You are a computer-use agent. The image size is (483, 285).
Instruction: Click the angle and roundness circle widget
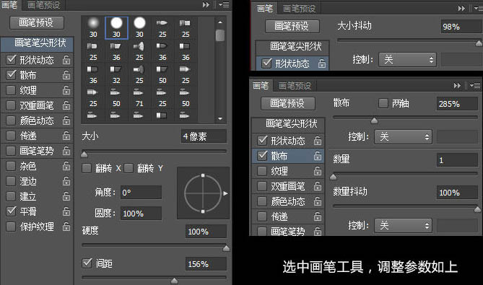(x=203, y=193)
